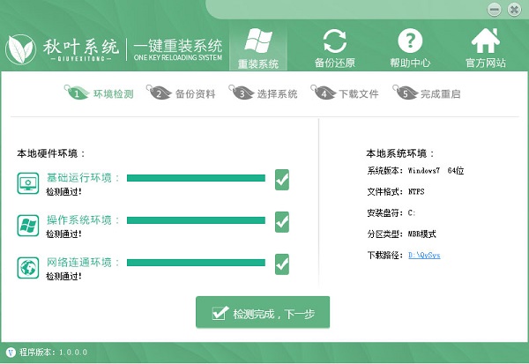This screenshot has height=364, width=529.
Task: Go to 官方网站 home icon
Action: 486,48
